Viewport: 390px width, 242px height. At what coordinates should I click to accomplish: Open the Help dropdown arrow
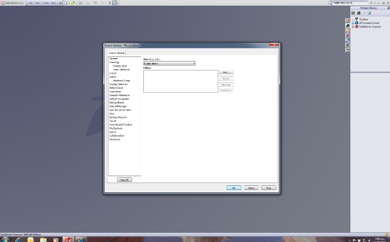click(375, 3)
